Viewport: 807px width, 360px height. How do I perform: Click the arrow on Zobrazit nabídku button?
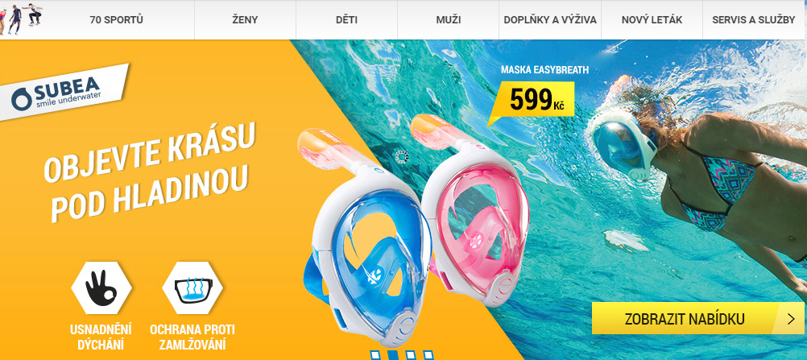pyautogui.click(x=791, y=318)
